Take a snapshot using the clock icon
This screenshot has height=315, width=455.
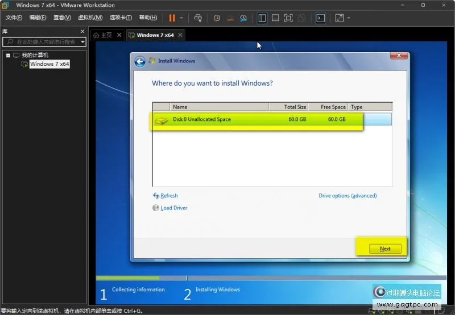coord(217,18)
